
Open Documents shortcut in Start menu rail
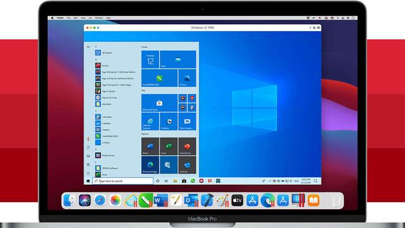click(x=89, y=148)
